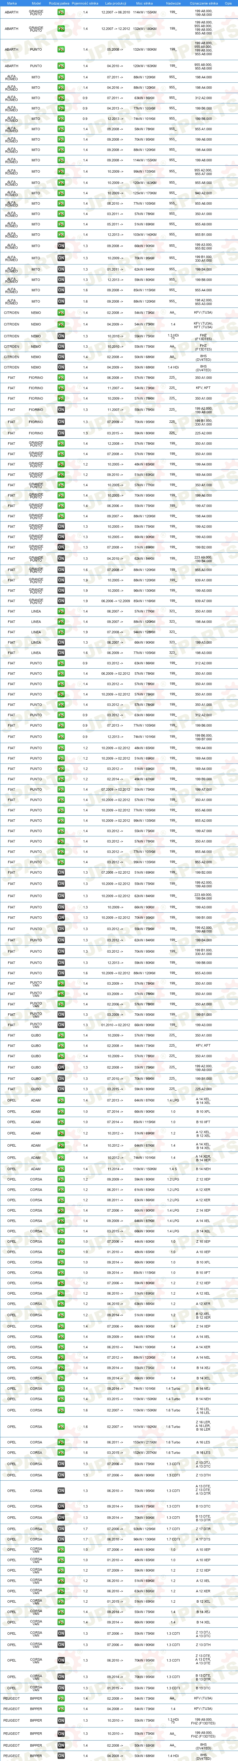The image size is (238, 1761).
Task: Select date 01.2010 -> 02.2012 in Punto Van row
Action: pos(115,1025)
